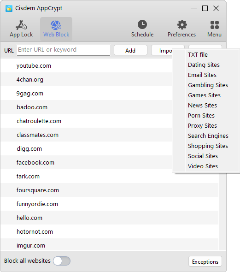Screen dimensions: 240x272
Task: Maximize the Cisdem AppCrypt window
Action: click(205, 8)
